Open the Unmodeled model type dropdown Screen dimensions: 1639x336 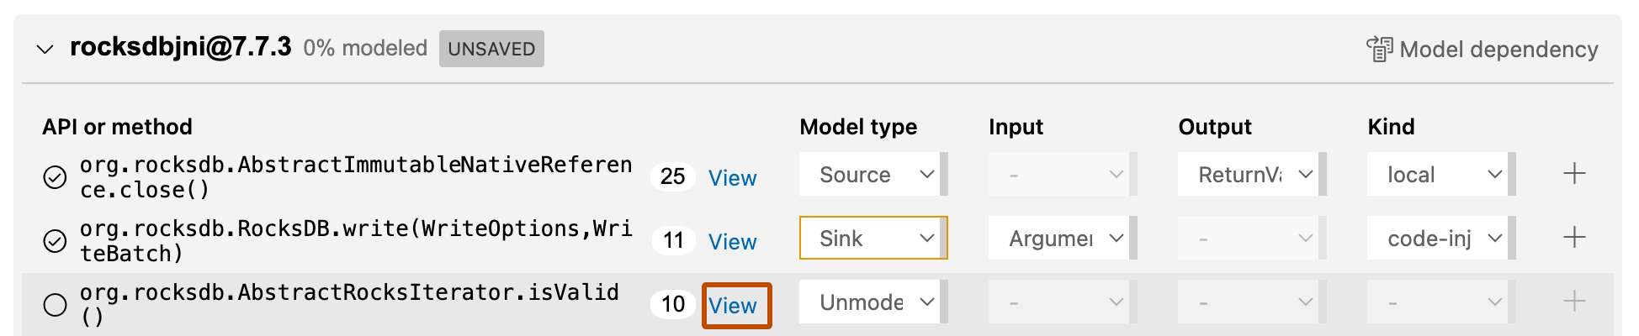[872, 302]
